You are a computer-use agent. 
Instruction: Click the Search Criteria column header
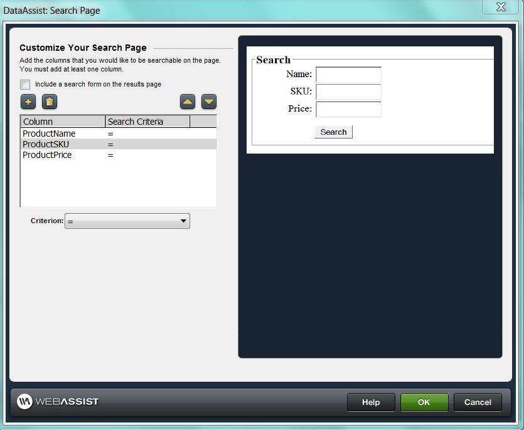[147, 122]
